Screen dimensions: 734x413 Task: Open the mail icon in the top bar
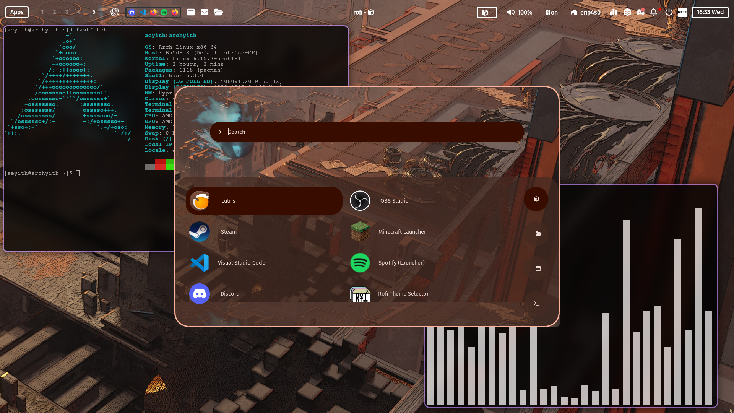coord(205,12)
